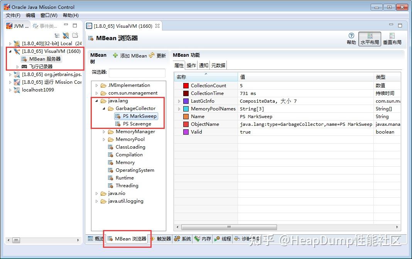Select the MBean 服务器 node icon
Image resolution: width=412 pixels, height=259 pixels.
coord(24,59)
